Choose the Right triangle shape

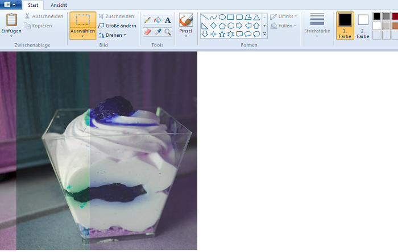205,26
